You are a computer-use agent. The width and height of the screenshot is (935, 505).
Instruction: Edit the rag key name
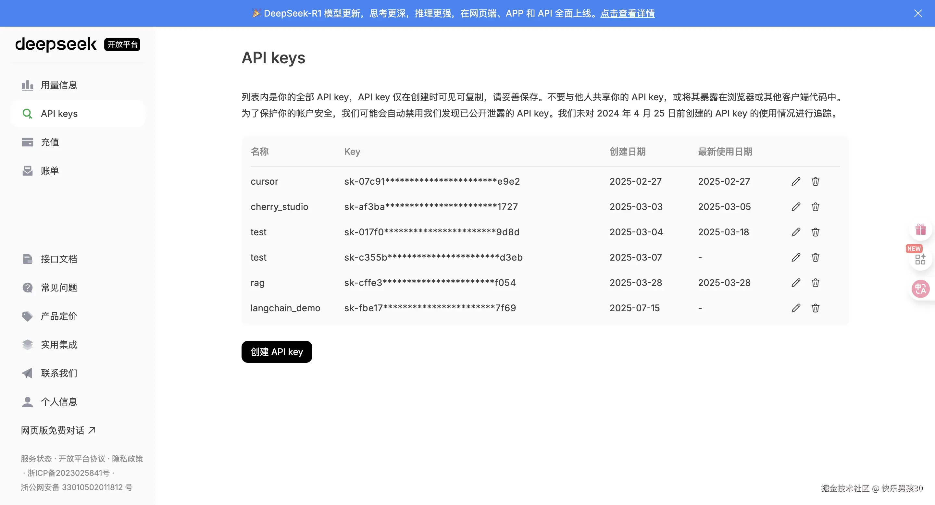pos(796,283)
